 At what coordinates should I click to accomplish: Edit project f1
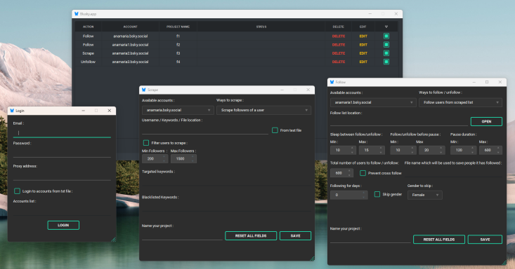coord(363,36)
